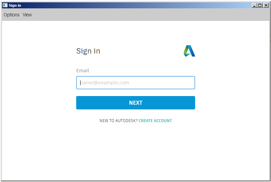Click the NEXT button
This screenshot has width=271, height=182.
(x=136, y=103)
